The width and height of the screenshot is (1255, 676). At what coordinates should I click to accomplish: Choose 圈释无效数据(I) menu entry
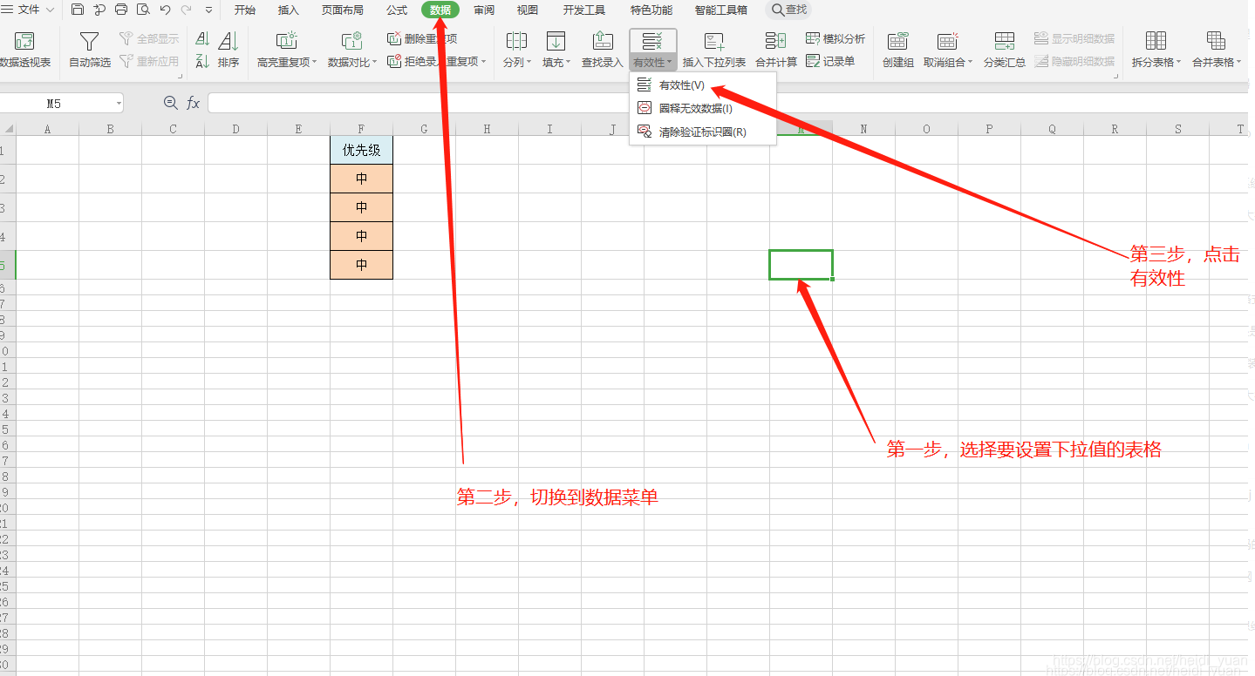click(702, 109)
